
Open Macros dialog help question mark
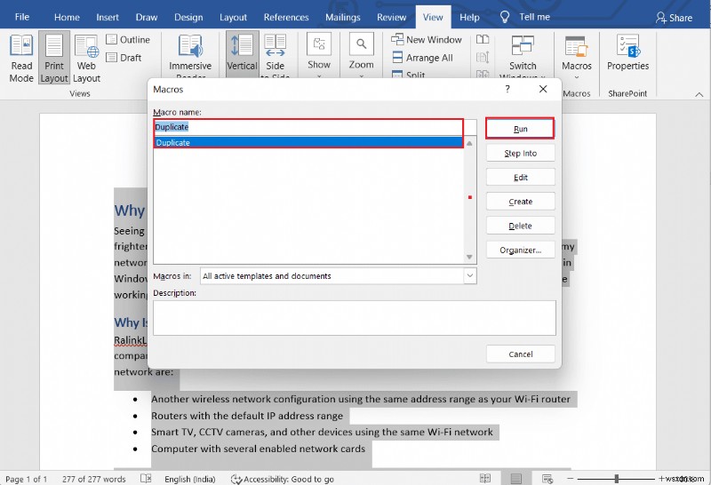click(507, 89)
